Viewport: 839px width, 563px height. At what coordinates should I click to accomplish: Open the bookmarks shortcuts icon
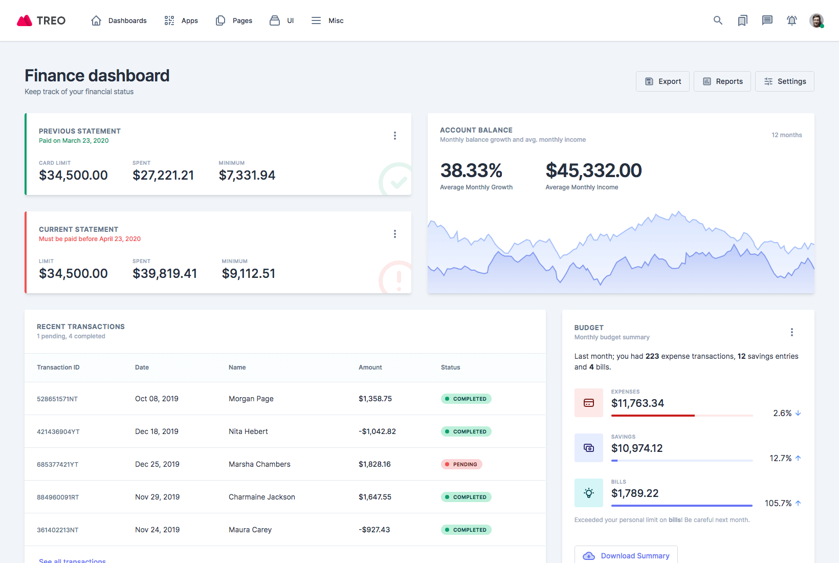click(742, 20)
